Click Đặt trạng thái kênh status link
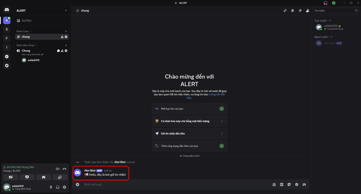Image resolution: width=361 pixels, height=194 pixels. [x=32, y=55]
